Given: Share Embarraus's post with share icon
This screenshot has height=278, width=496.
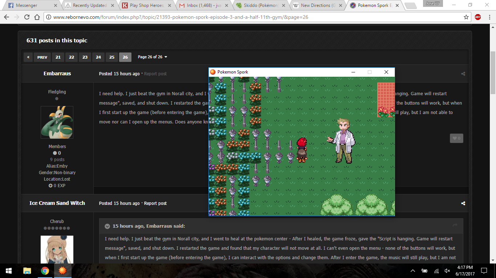Looking at the screenshot, I should pos(463,74).
